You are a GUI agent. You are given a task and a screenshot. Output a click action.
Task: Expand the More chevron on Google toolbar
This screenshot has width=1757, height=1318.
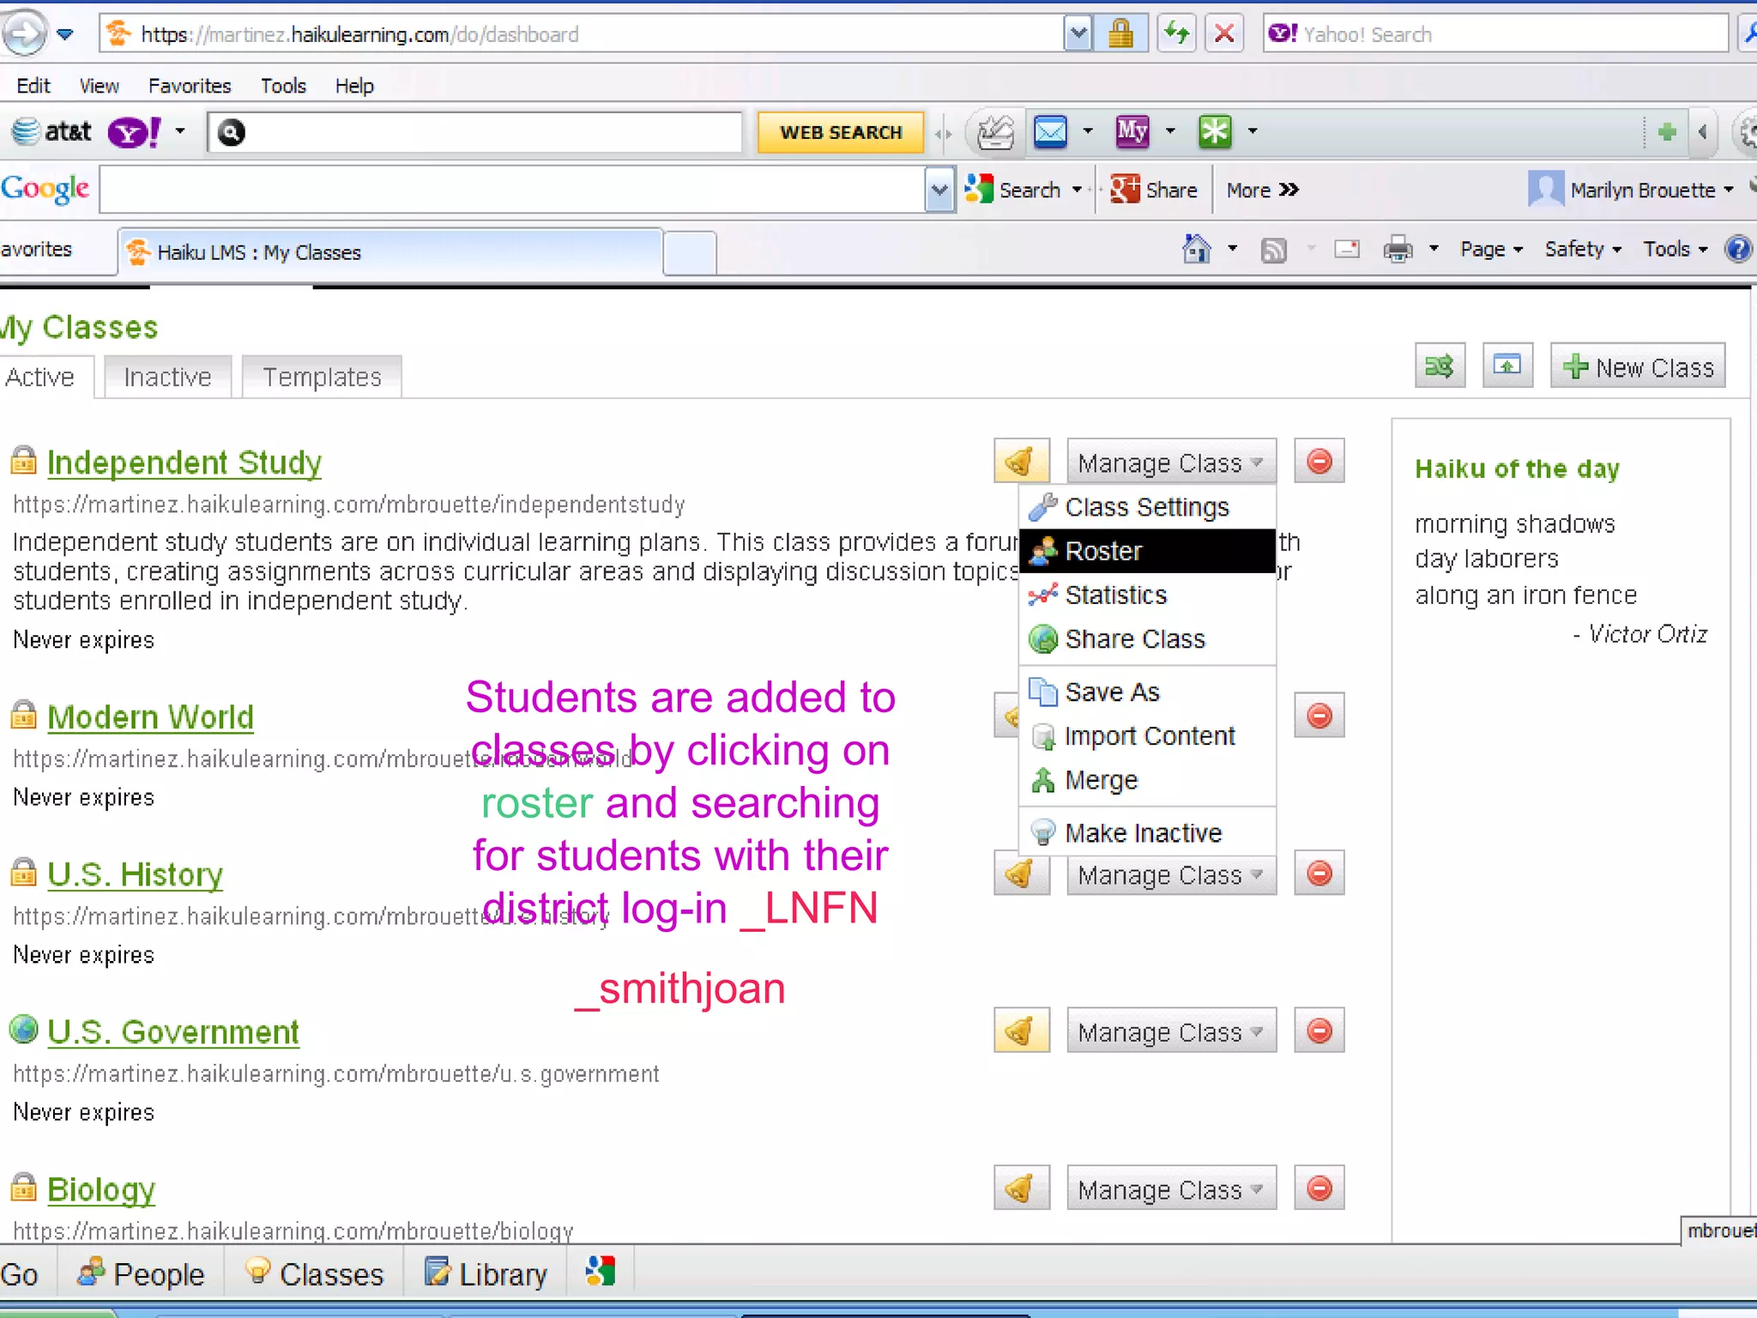coord(1263,190)
